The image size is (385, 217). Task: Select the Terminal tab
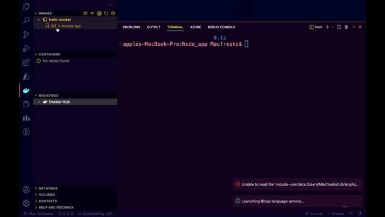click(x=175, y=27)
